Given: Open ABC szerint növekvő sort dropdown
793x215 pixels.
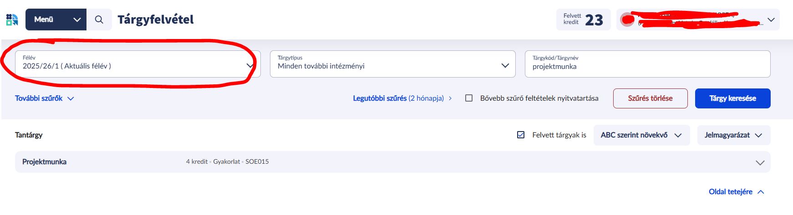Looking at the screenshot, I should click(641, 135).
